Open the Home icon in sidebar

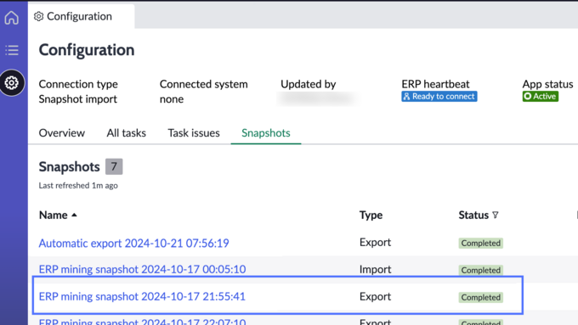point(11,17)
